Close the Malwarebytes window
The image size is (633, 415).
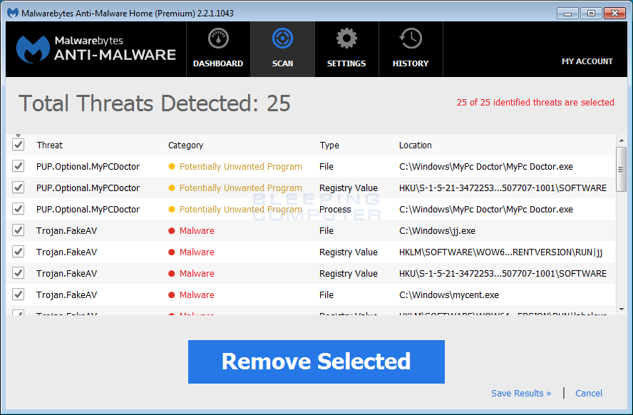tap(615, 14)
